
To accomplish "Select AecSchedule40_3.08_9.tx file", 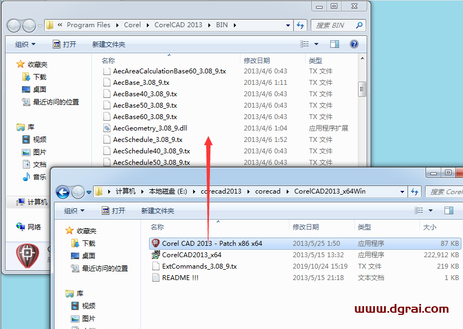I will point(151,151).
